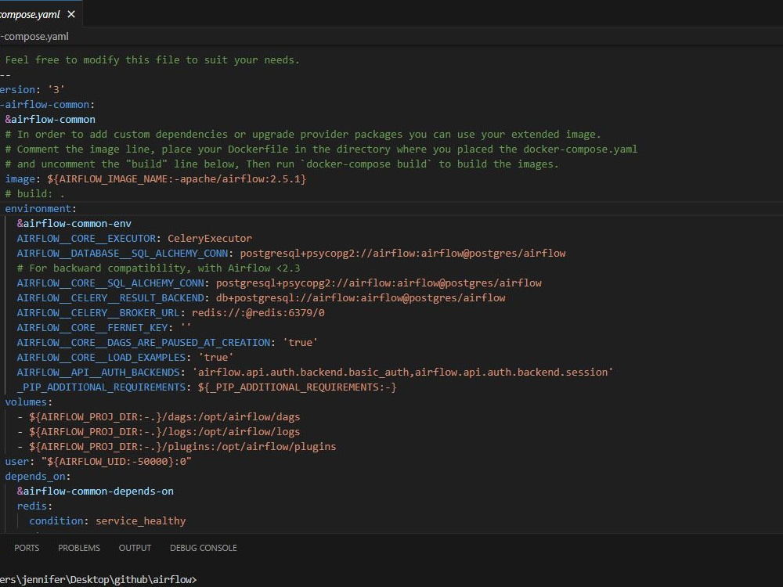Click the plugins volume mapping line
This screenshot has width=783, height=587.
[x=177, y=446]
